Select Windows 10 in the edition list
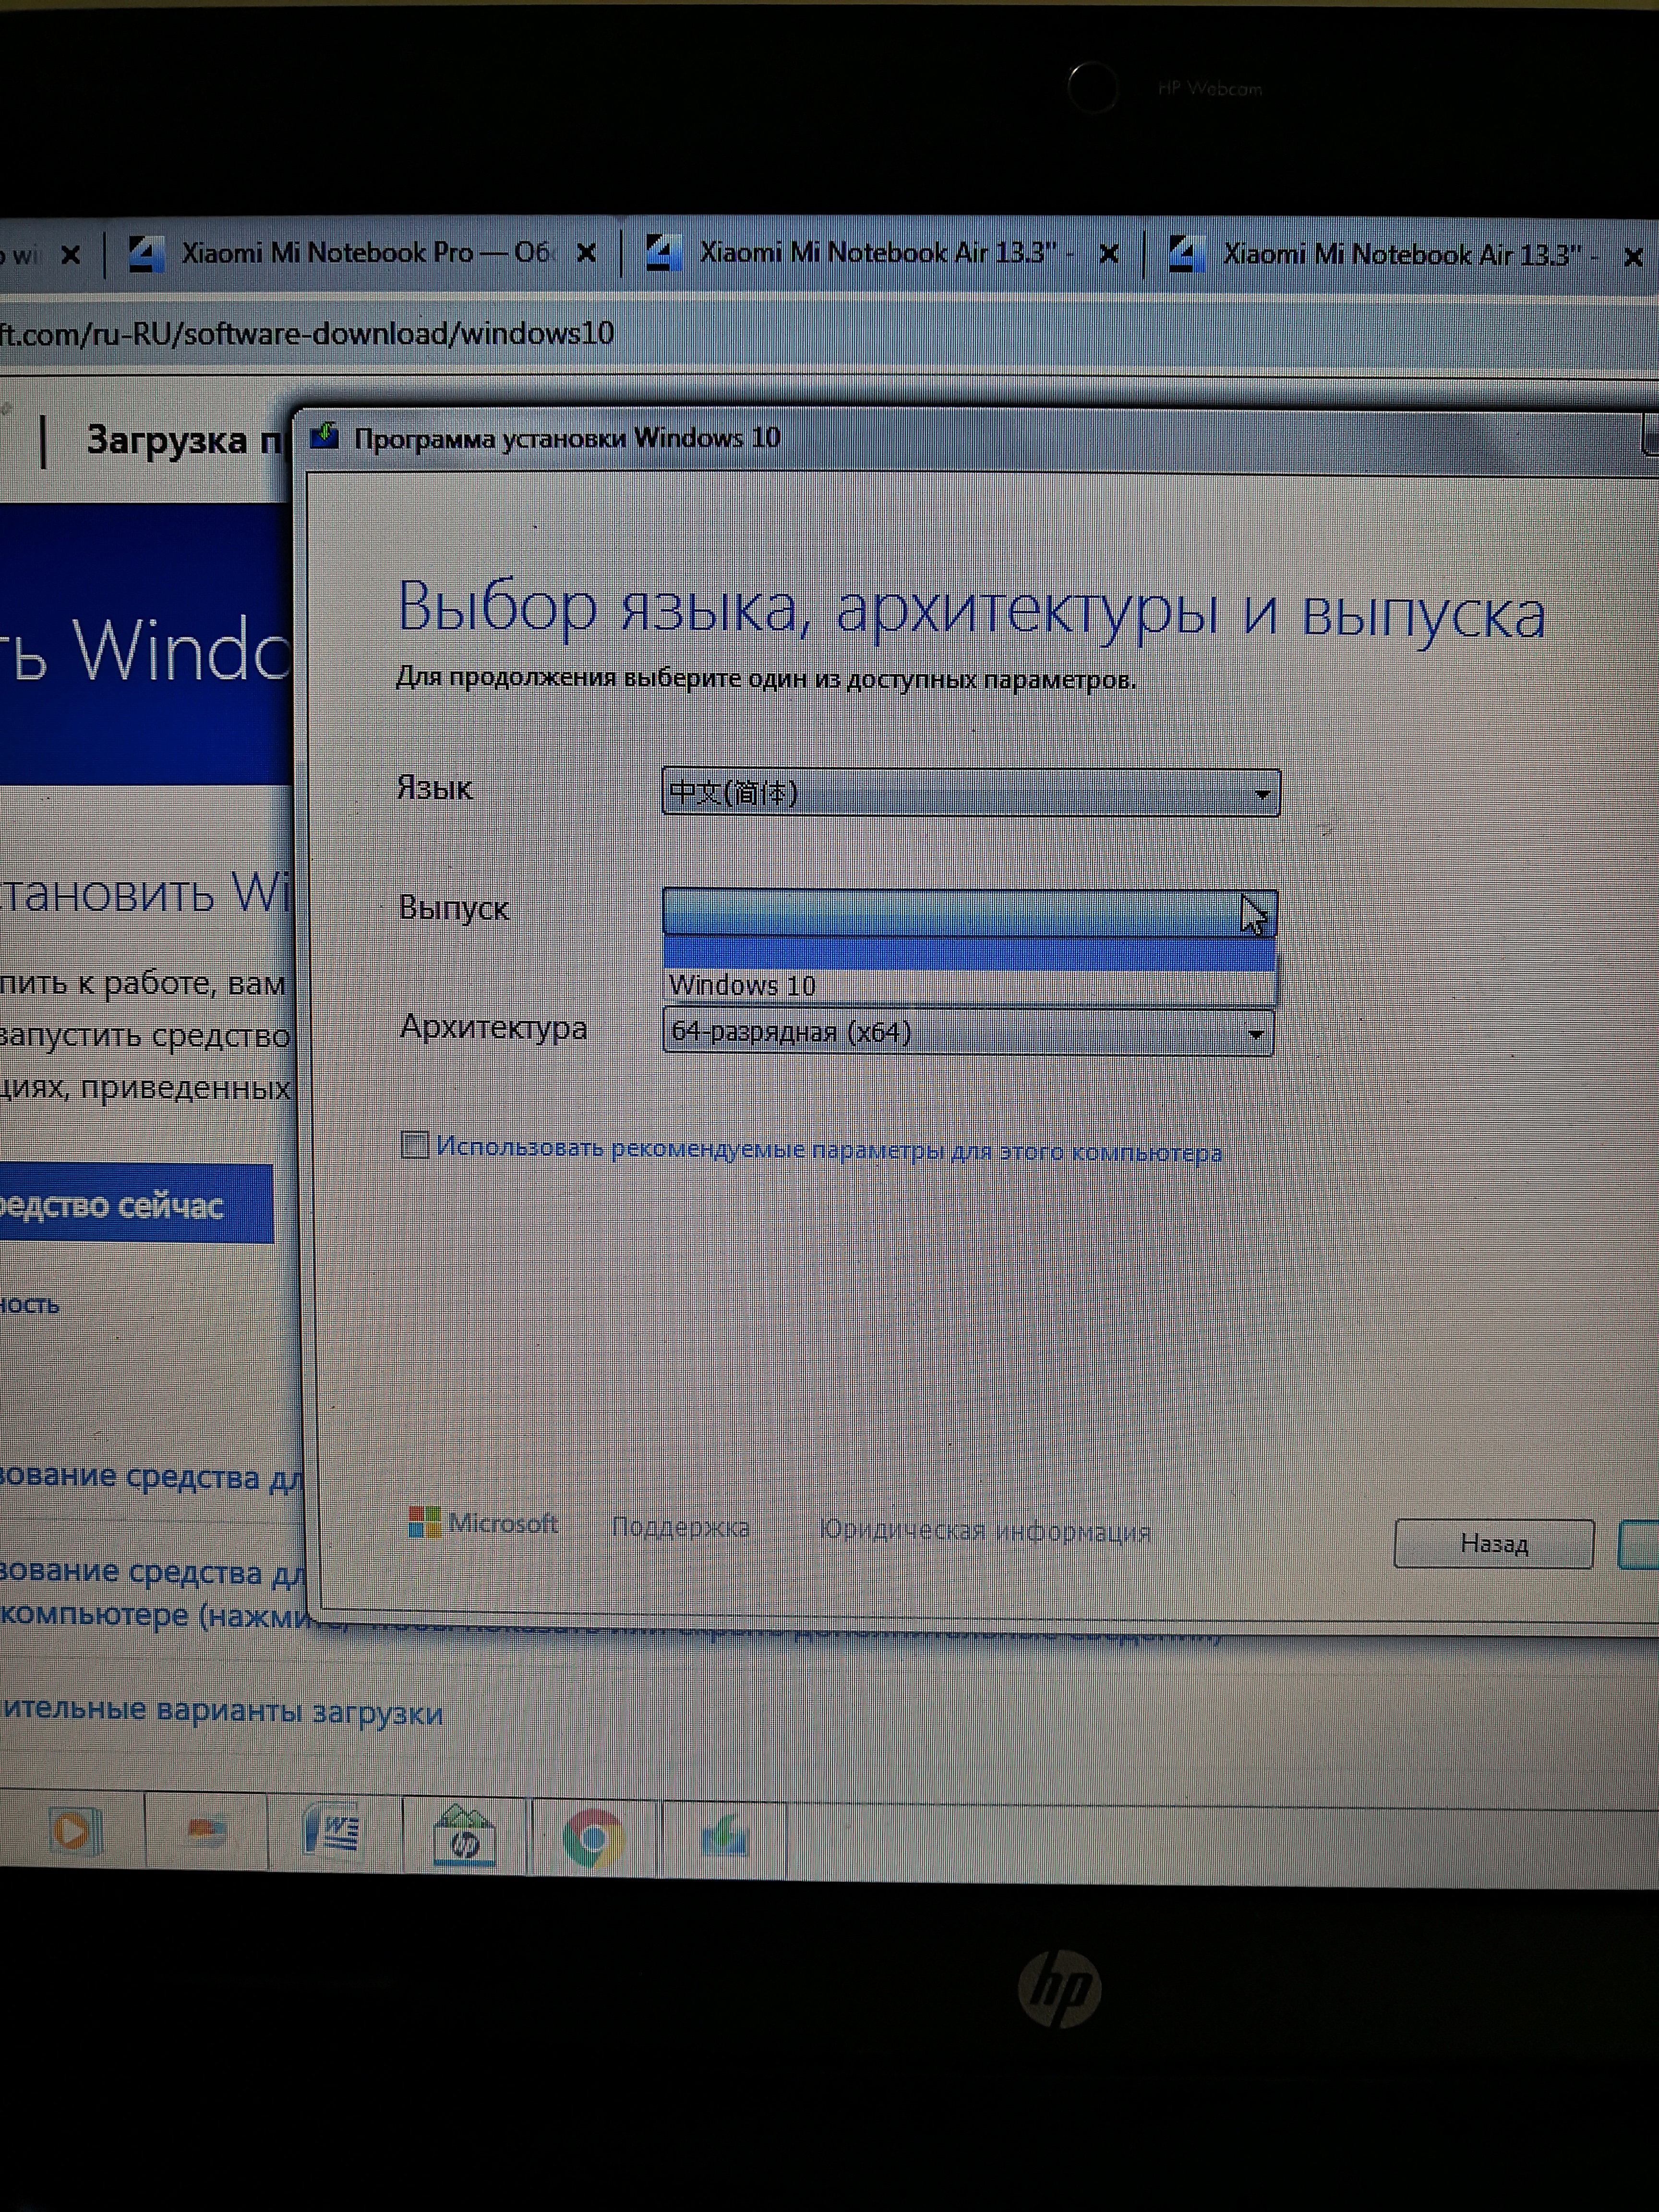 (969, 986)
